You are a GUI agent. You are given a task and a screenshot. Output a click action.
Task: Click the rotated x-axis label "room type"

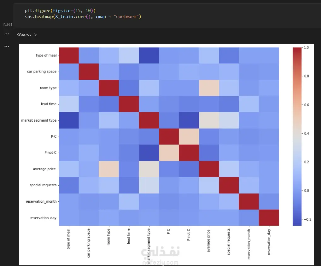tap(108, 237)
